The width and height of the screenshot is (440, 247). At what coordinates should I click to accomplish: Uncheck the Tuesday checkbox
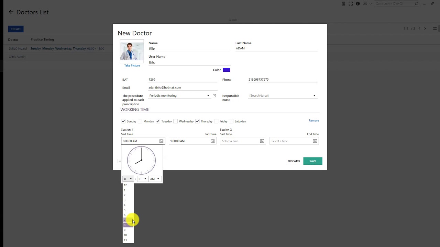158,121
